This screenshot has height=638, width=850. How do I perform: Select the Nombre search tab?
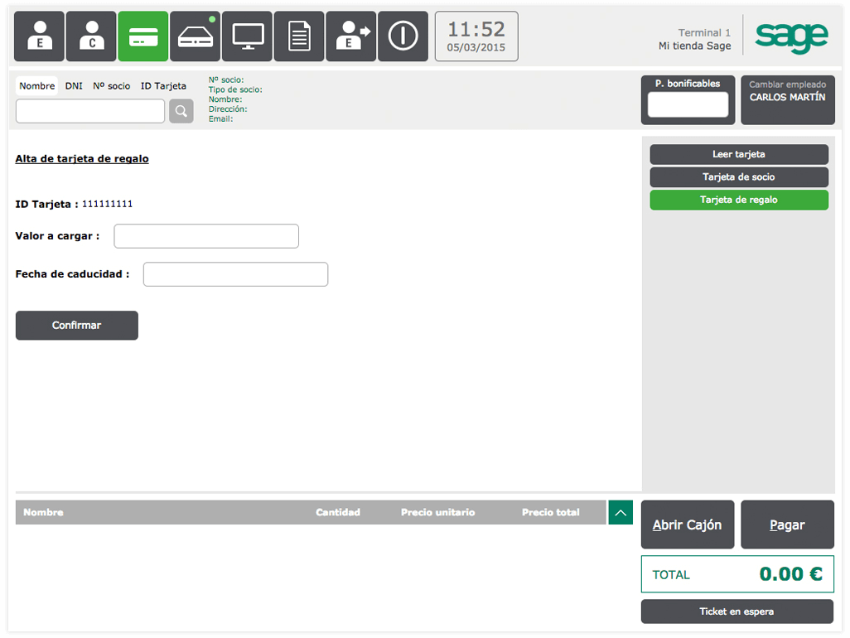(36, 85)
